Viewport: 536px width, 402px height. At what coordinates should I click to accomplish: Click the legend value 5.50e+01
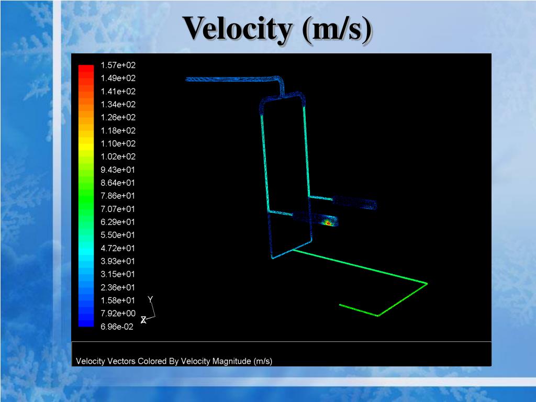pos(118,235)
